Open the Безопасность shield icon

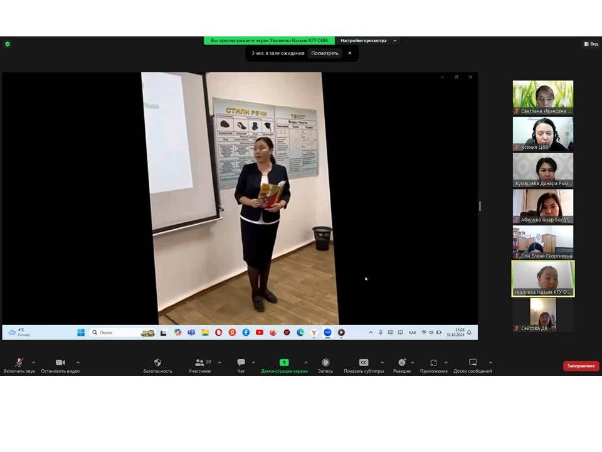157,363
